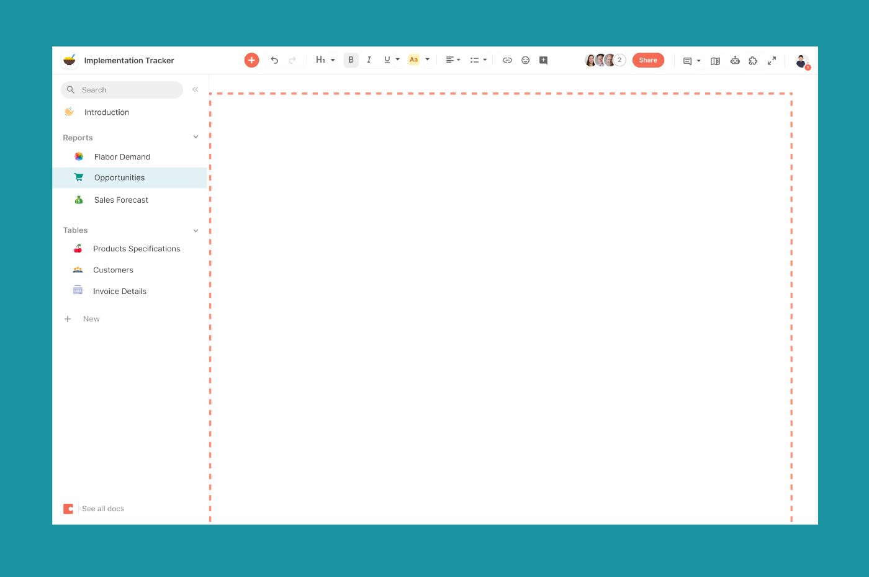This screenshot has width=869, height=577.
Task: Click See all docs link
Action: tap(103, 509)
